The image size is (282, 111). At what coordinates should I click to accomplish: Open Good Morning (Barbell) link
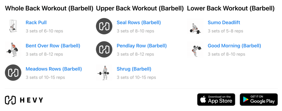click(234, 46)
